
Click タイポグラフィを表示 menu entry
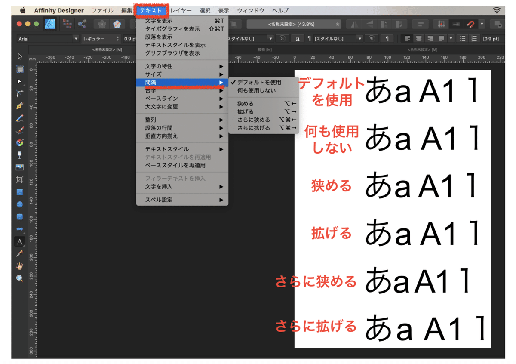pos(182,29)
